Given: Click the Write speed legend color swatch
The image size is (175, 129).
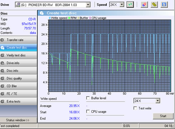Looking at the screenshot, I should click(x=50, y=18).
